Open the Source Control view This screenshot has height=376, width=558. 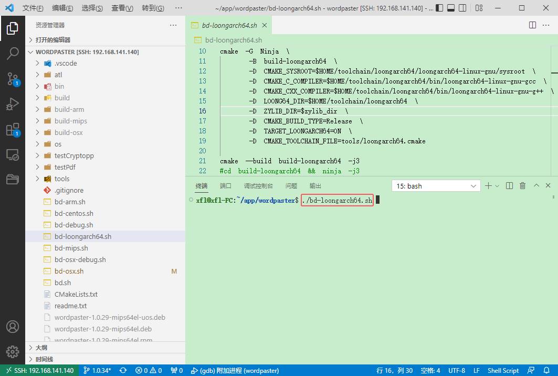click(13, 79)
